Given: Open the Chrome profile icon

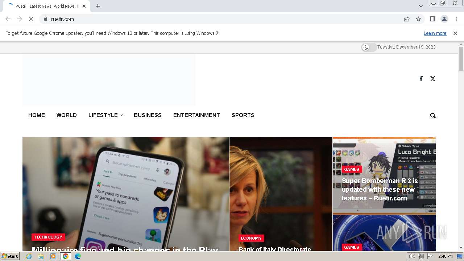Looking at the screenshot, I should tap(444, 19).
